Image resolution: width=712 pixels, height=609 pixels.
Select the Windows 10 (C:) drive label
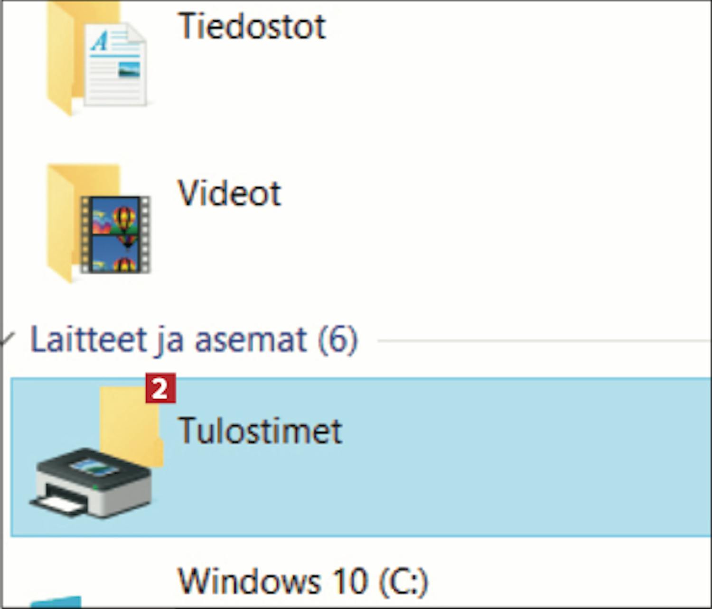coord(303,581)
